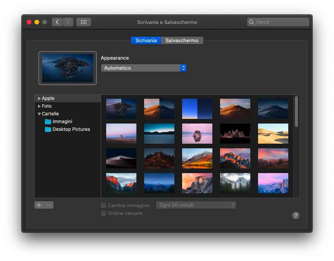Expand the Foto disclosure triangle
The width and height of the screenshot is (334, 261).
(39, 106)
